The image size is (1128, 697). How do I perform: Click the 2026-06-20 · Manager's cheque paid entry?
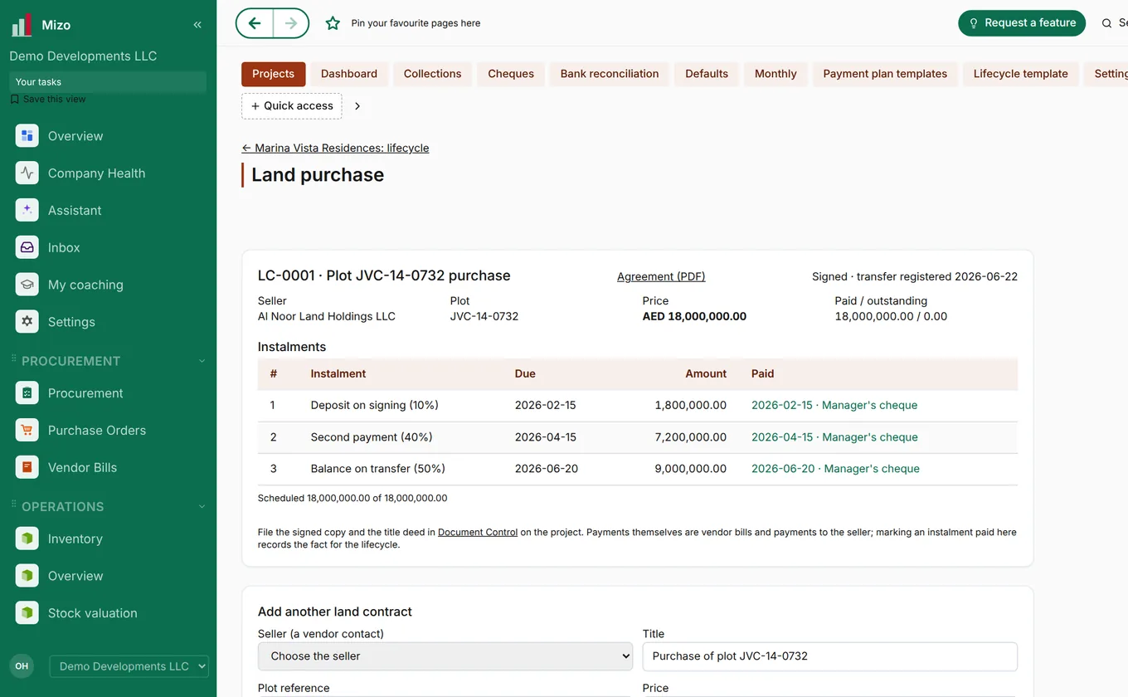click(x=835, y=469)
